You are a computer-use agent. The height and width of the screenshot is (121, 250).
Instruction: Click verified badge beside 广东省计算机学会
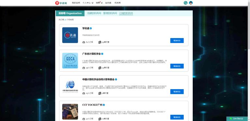pyautogui.click(x=102, y=54)
